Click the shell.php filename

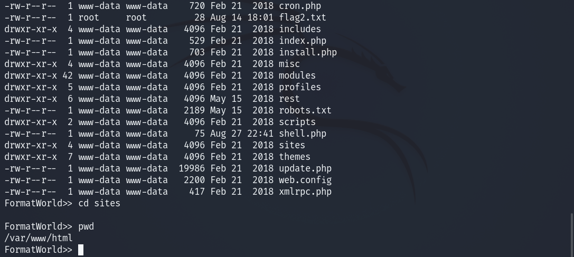(303, 134)
